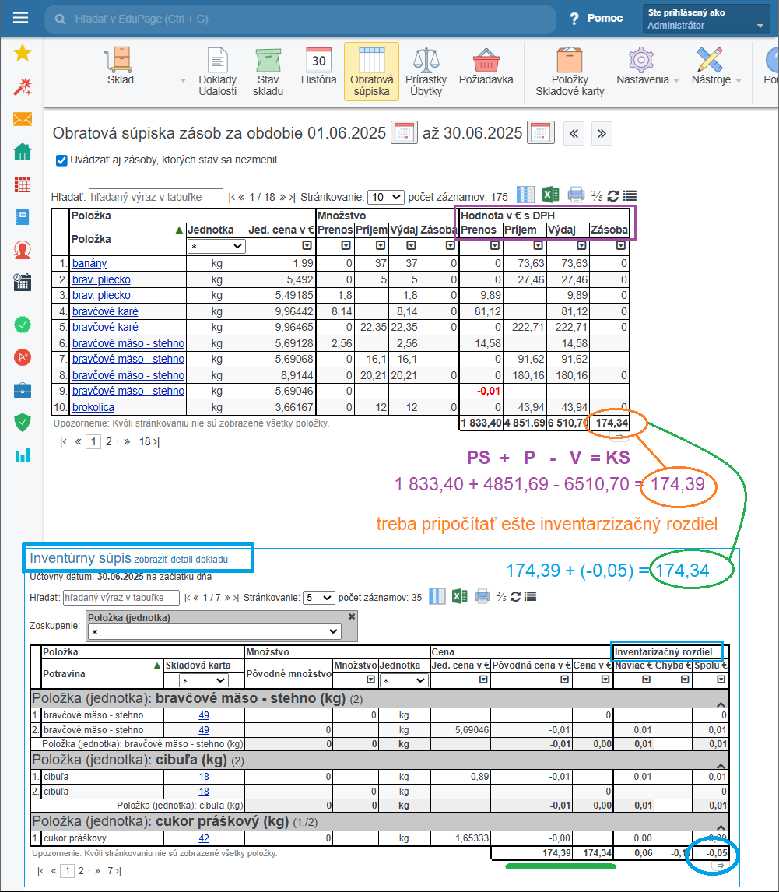Click the upper table Hľadať input
The height and width of the screenshot is (892, 779).
156,197
